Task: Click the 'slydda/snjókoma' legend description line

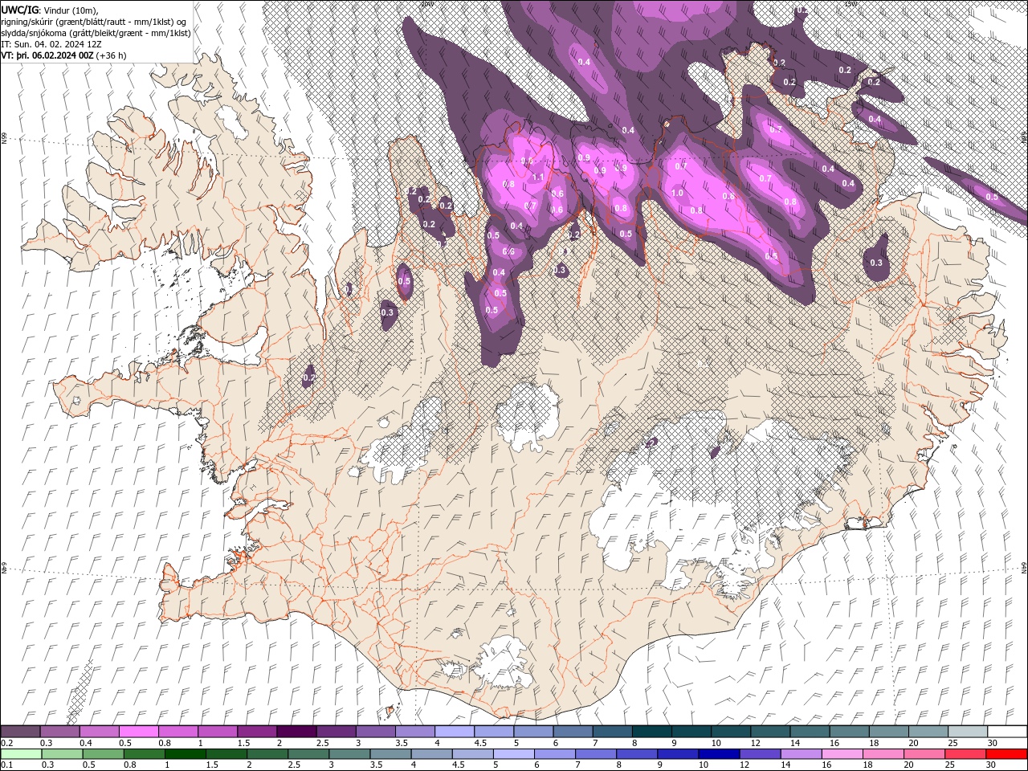Action: [x=96, y=33]
